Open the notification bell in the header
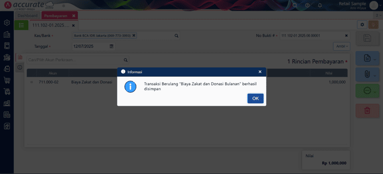The height and width of the screenshot is (174, 383). pyautogui.click(x=320, y=5)
